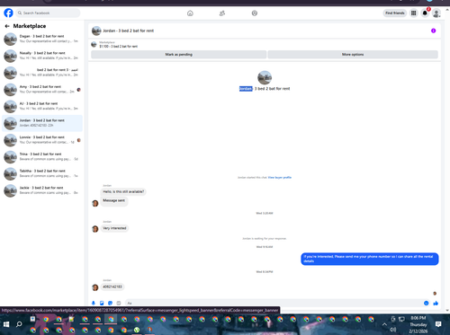The width and height of the screenshot is (450, 335).
Task: Click in the Search Facebook field
Action: [x=48, y=13]
